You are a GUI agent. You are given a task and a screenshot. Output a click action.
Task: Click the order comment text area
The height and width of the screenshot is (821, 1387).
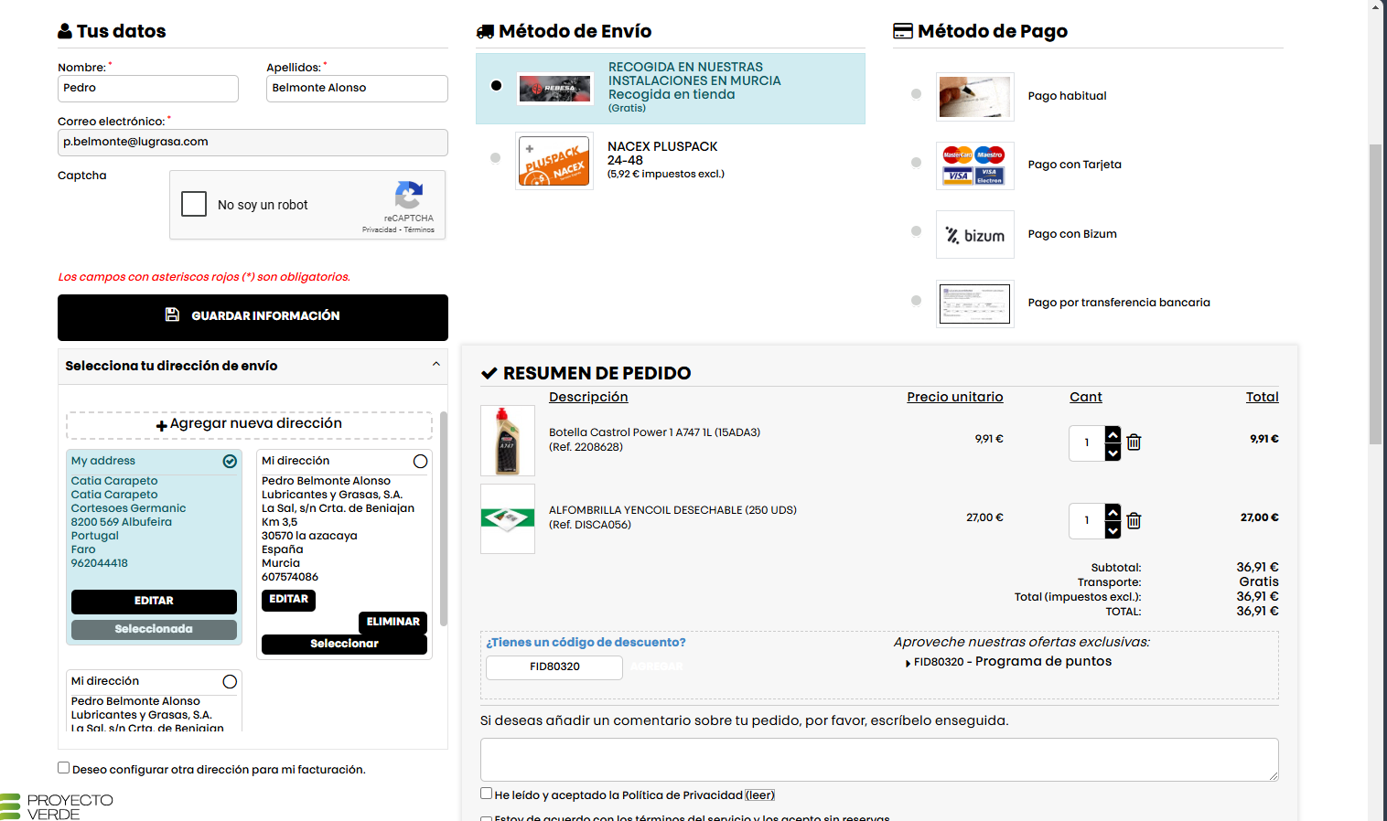[879, 760]
